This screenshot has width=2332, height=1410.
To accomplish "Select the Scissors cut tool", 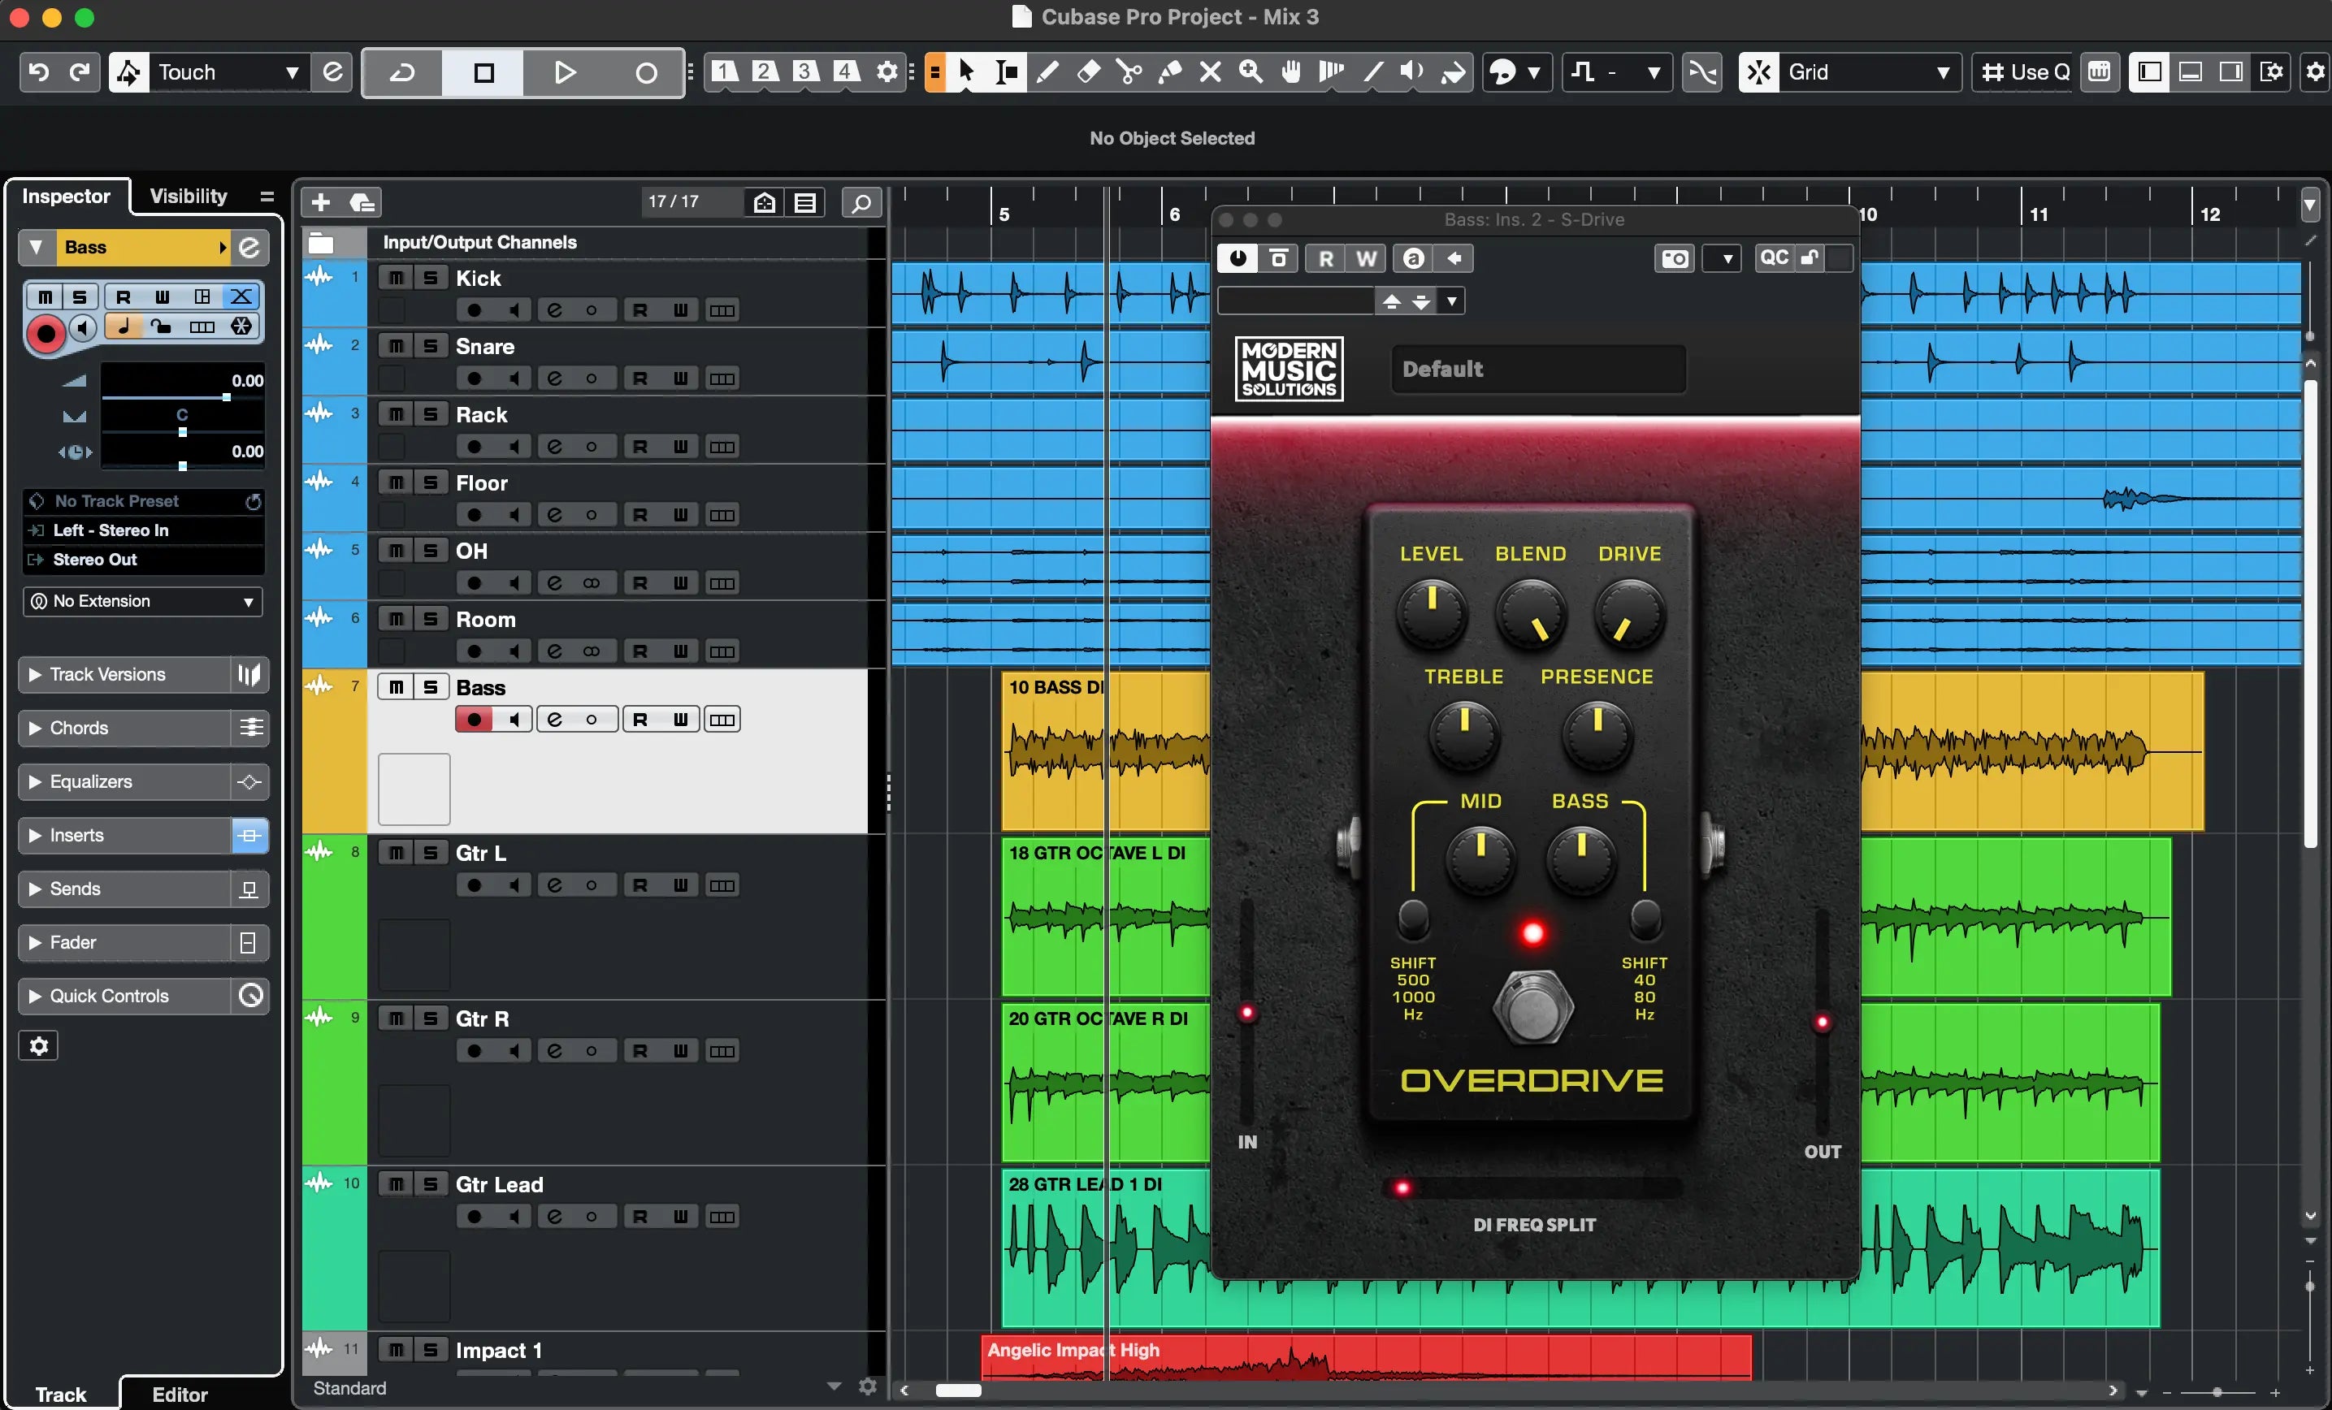I will [1128, 70].
